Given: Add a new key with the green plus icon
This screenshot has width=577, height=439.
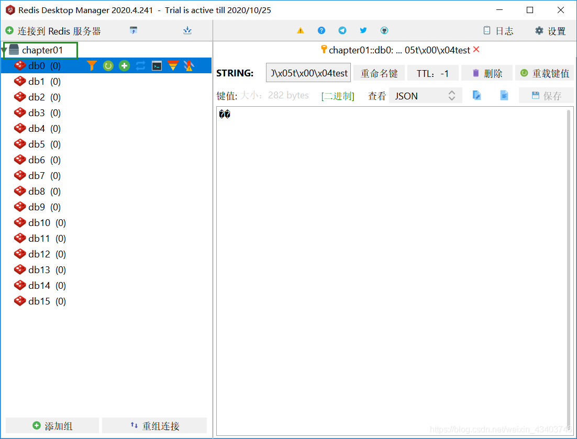Looking at the screenshot, I should [124, 65].
